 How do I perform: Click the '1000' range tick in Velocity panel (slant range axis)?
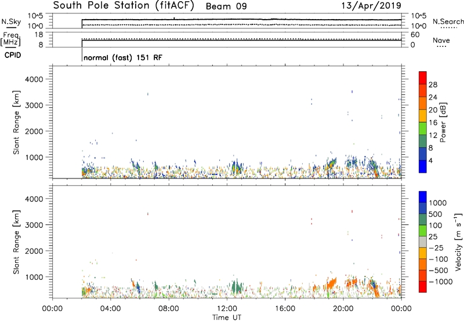point(34,278)
